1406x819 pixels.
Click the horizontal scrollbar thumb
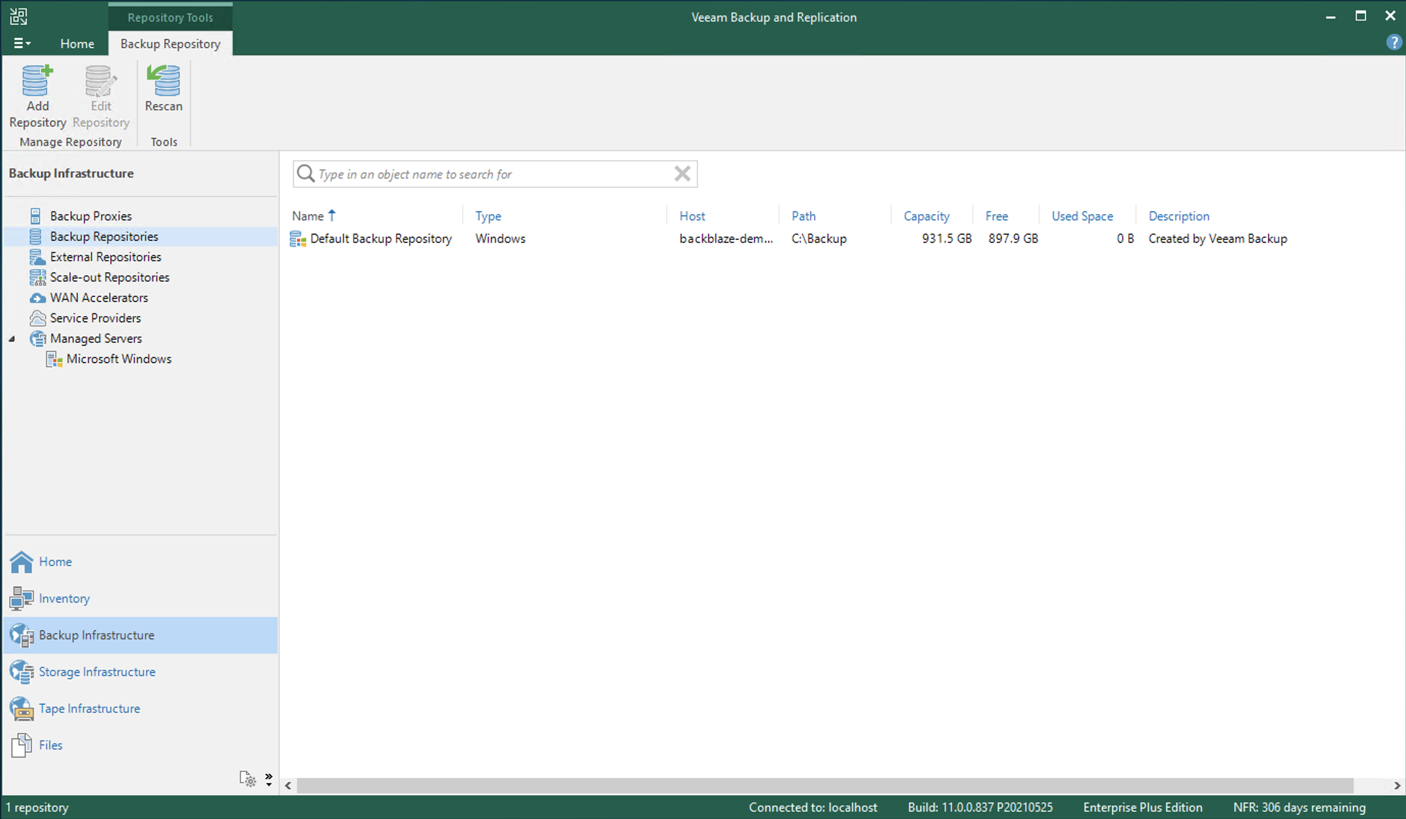(x=825, y=785)
